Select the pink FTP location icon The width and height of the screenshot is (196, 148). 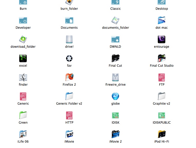[162, 77]
